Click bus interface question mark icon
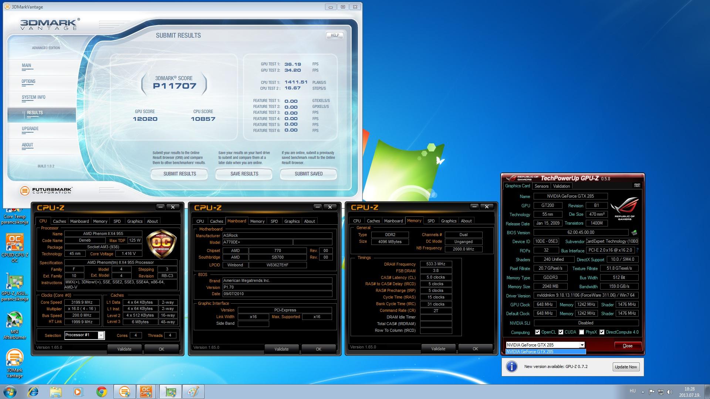Viewport: 710px width, 399px height. click(637, 250)
